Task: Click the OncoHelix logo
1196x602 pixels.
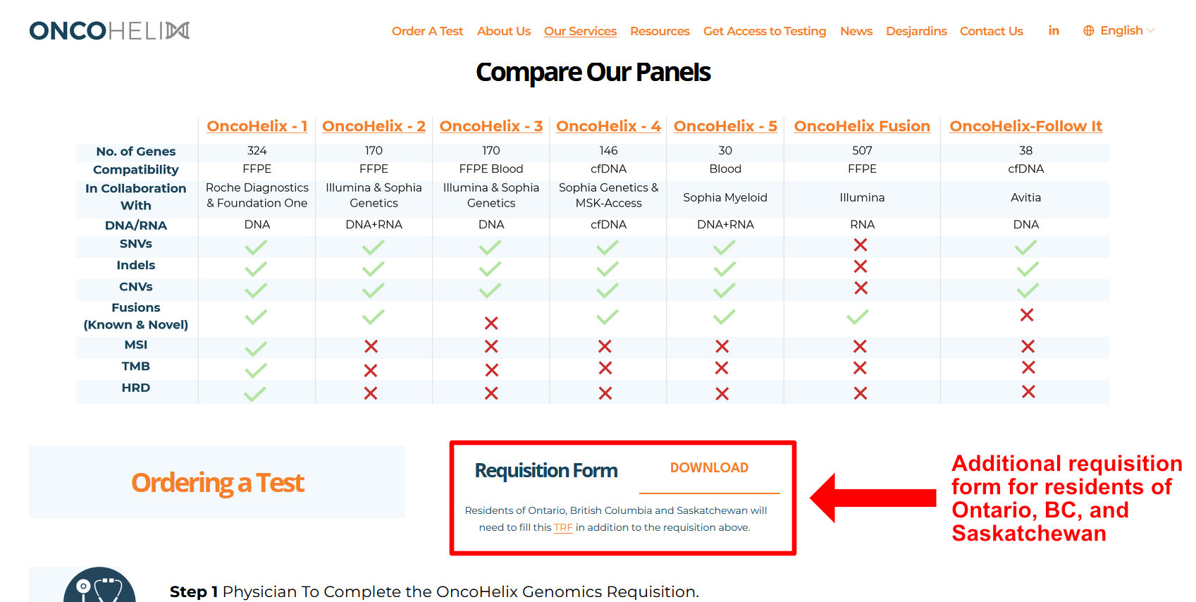Action: click(109, 31)
